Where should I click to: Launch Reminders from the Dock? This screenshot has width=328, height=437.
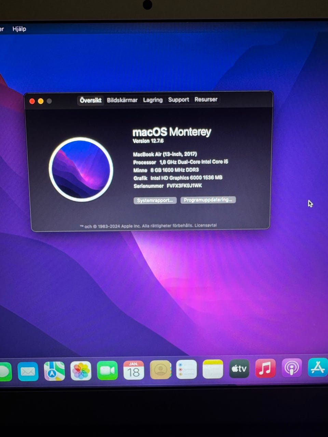point(187,369)
